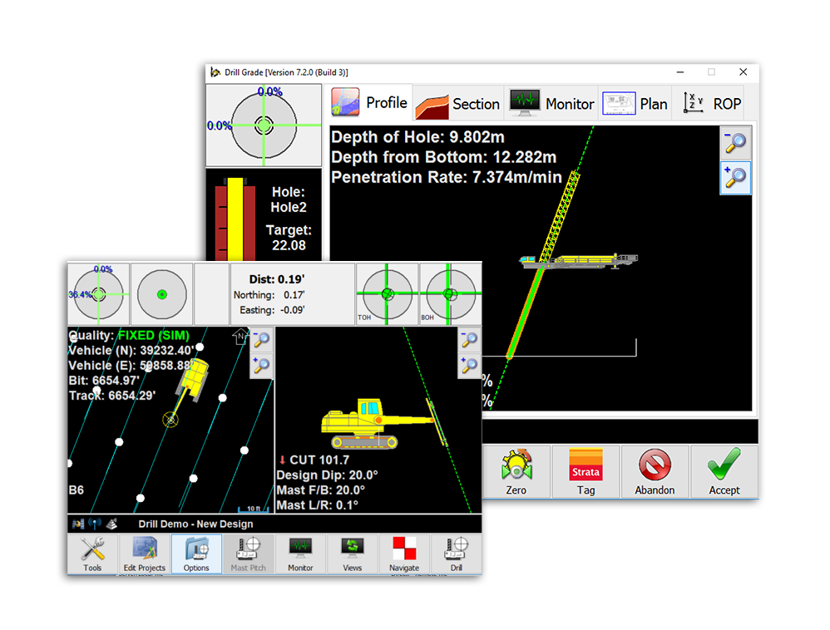Check the radio antenna status icon

[x=95, y=524]
